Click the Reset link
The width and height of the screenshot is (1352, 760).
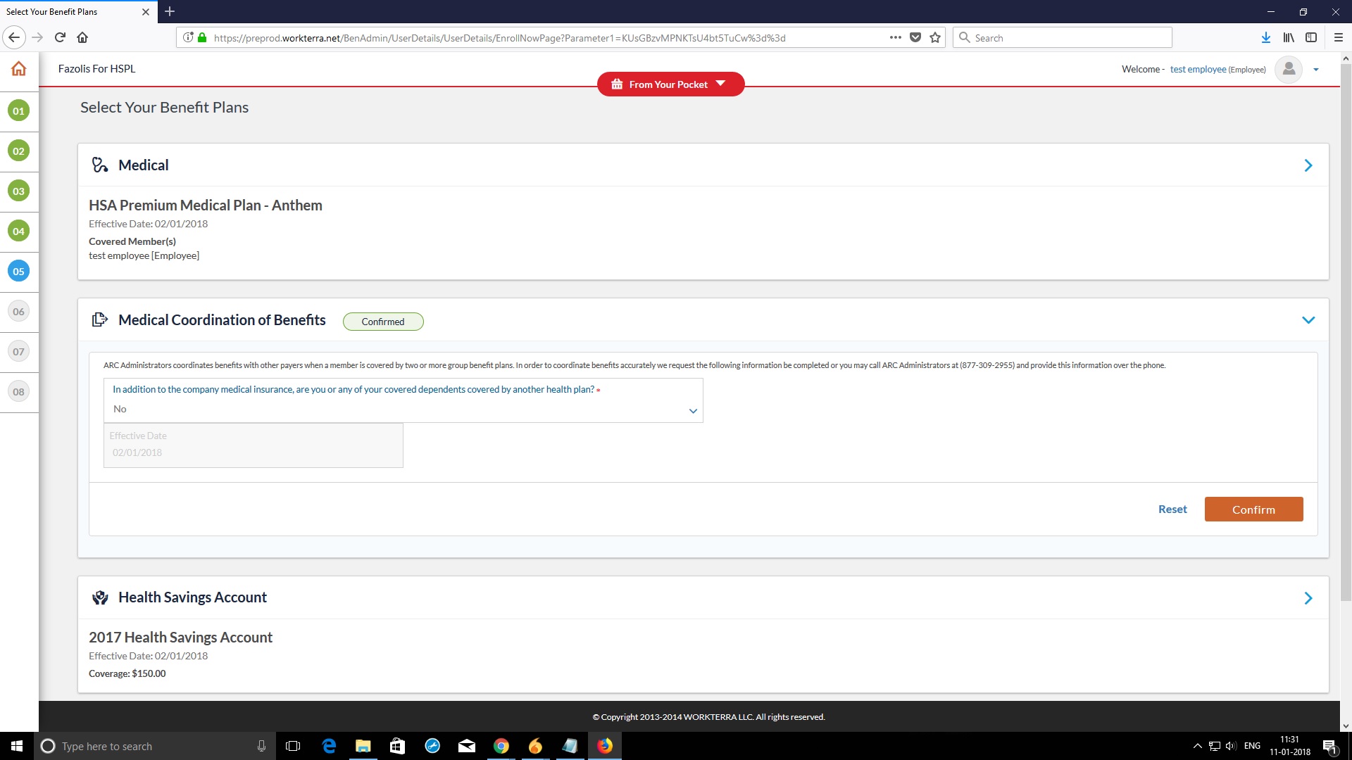pos(1172,509)
